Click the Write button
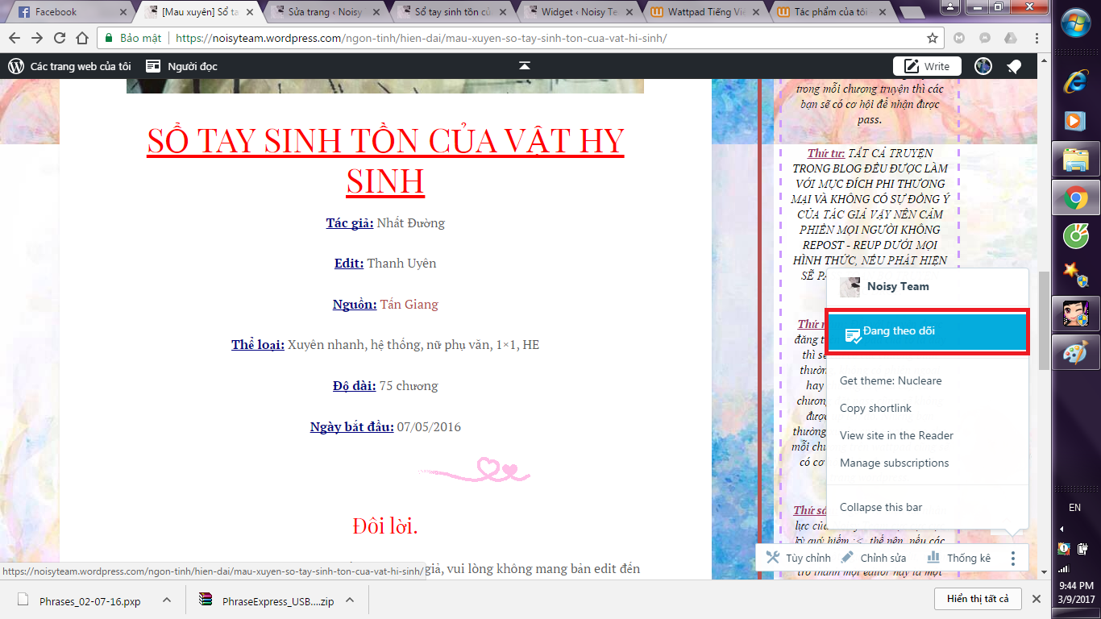 (x=927, y=66)
